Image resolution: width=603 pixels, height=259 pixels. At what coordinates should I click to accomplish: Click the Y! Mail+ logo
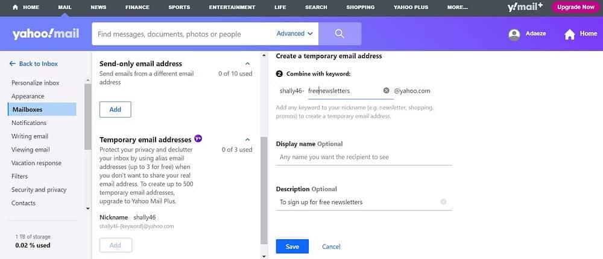tap(525, 7)
